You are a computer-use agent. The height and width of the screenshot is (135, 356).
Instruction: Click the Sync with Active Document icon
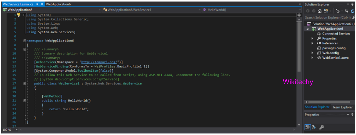[347, 11]
